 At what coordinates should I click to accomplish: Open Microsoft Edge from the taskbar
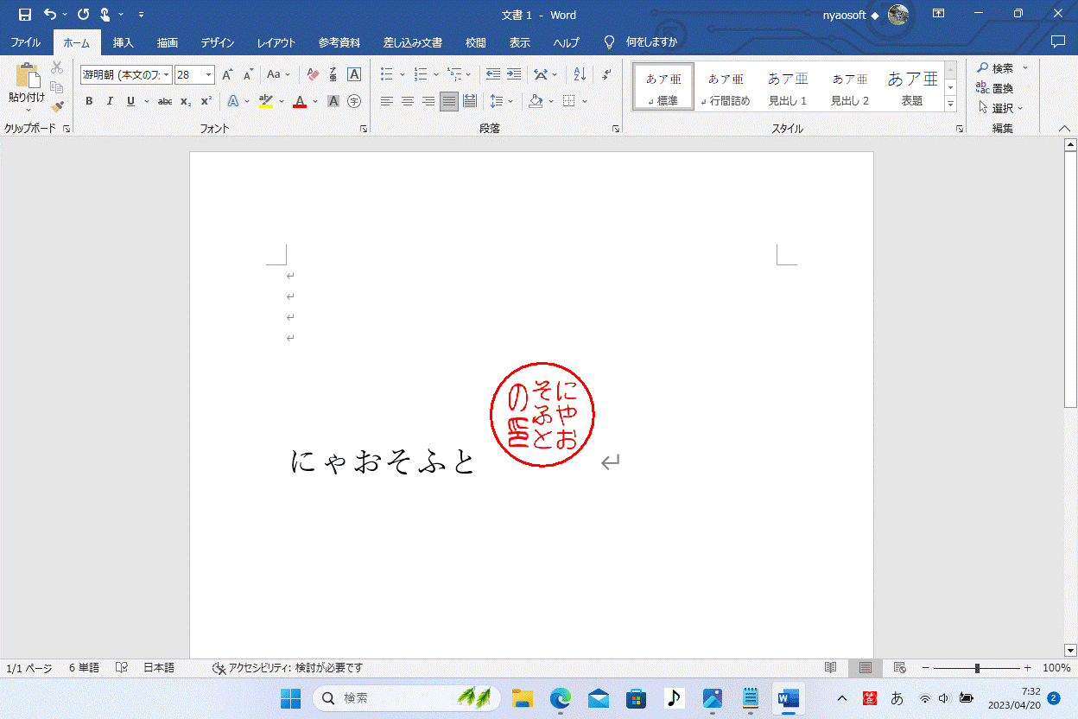point(561,697)
